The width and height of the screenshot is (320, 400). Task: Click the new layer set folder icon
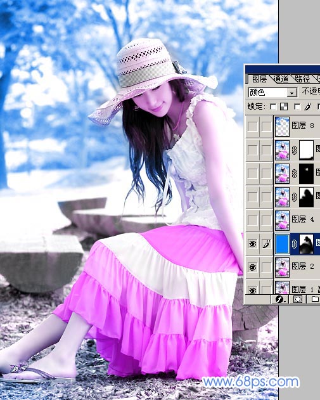point(315,299)
